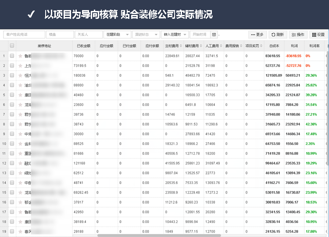This screenshot has height=237, width=329.
Task: Click the 总成本 column header
Action: click(274, 46)
